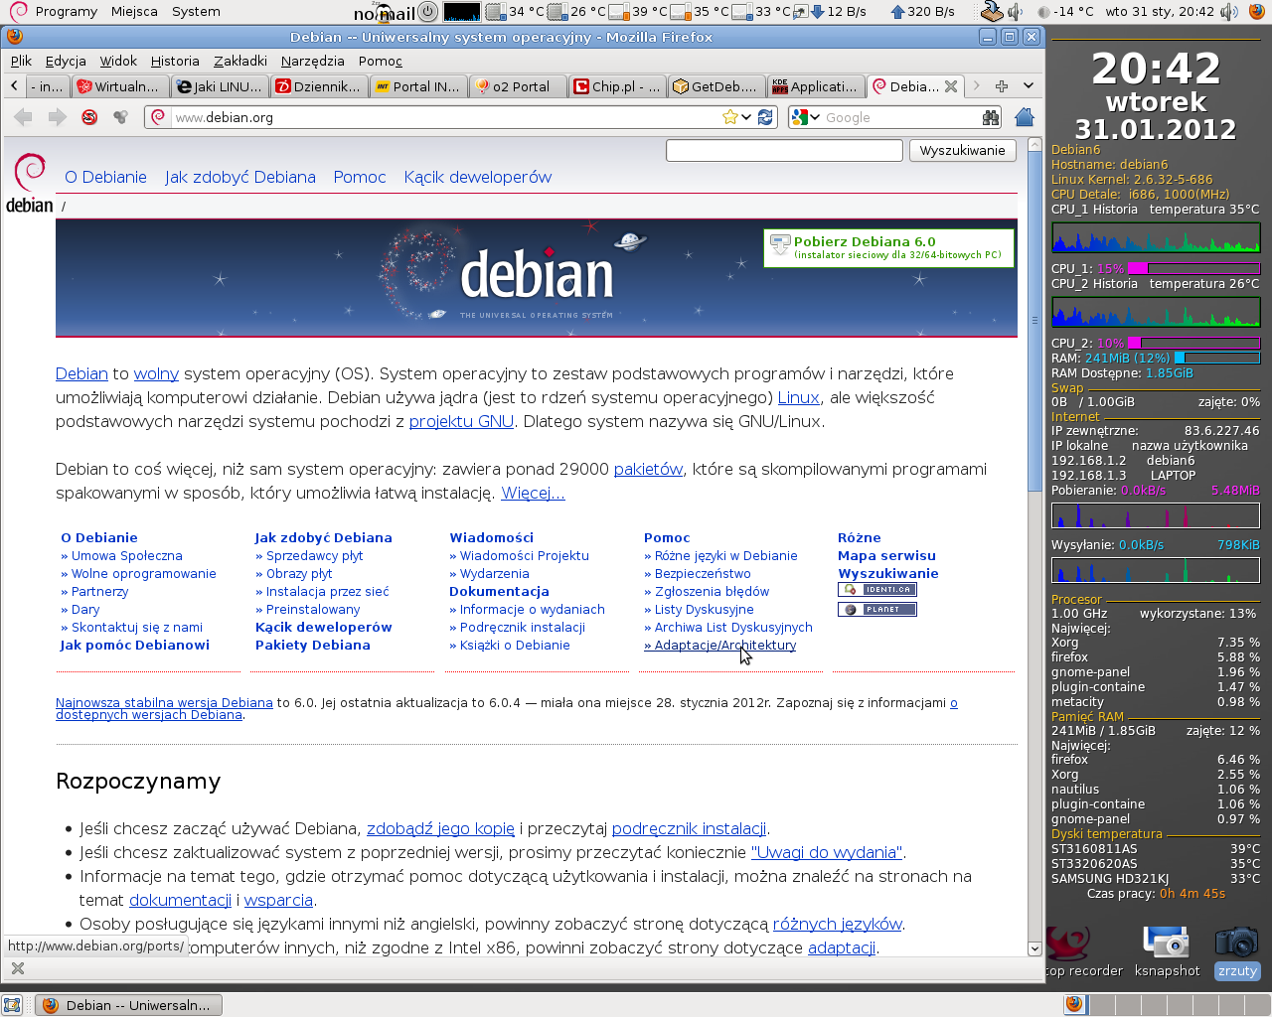Open the Adaptacje/Architektury link
This screenshot has height=1017, width=1272.
point(720,645)
